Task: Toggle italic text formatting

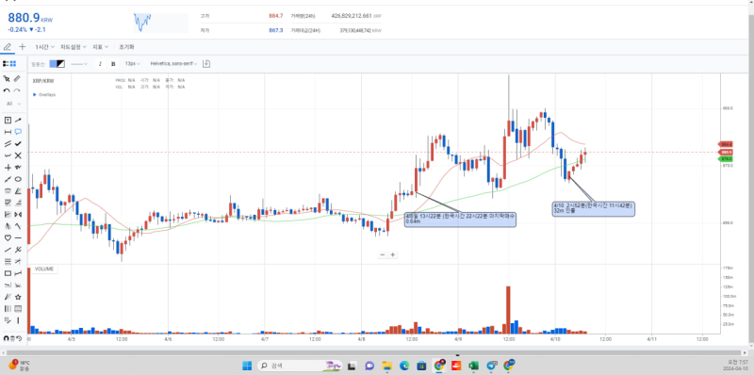Action: tap(100, 64)
